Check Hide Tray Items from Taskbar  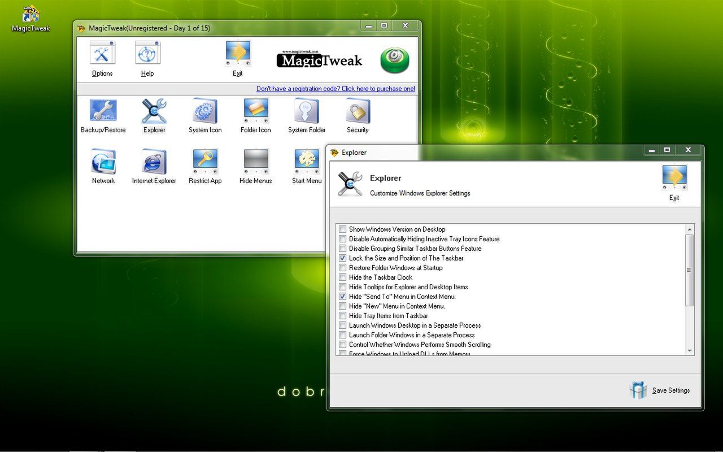pos(342,316)
